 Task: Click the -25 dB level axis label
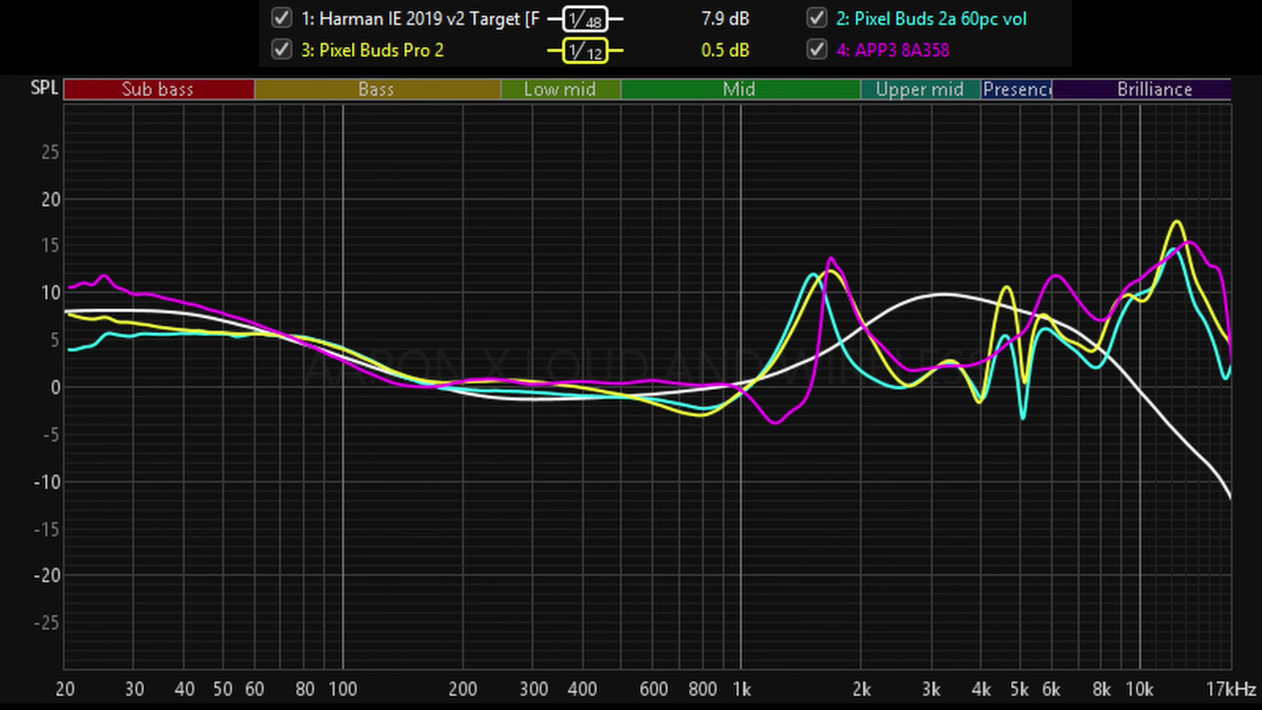pyautogui.click(x=47, y=622)
